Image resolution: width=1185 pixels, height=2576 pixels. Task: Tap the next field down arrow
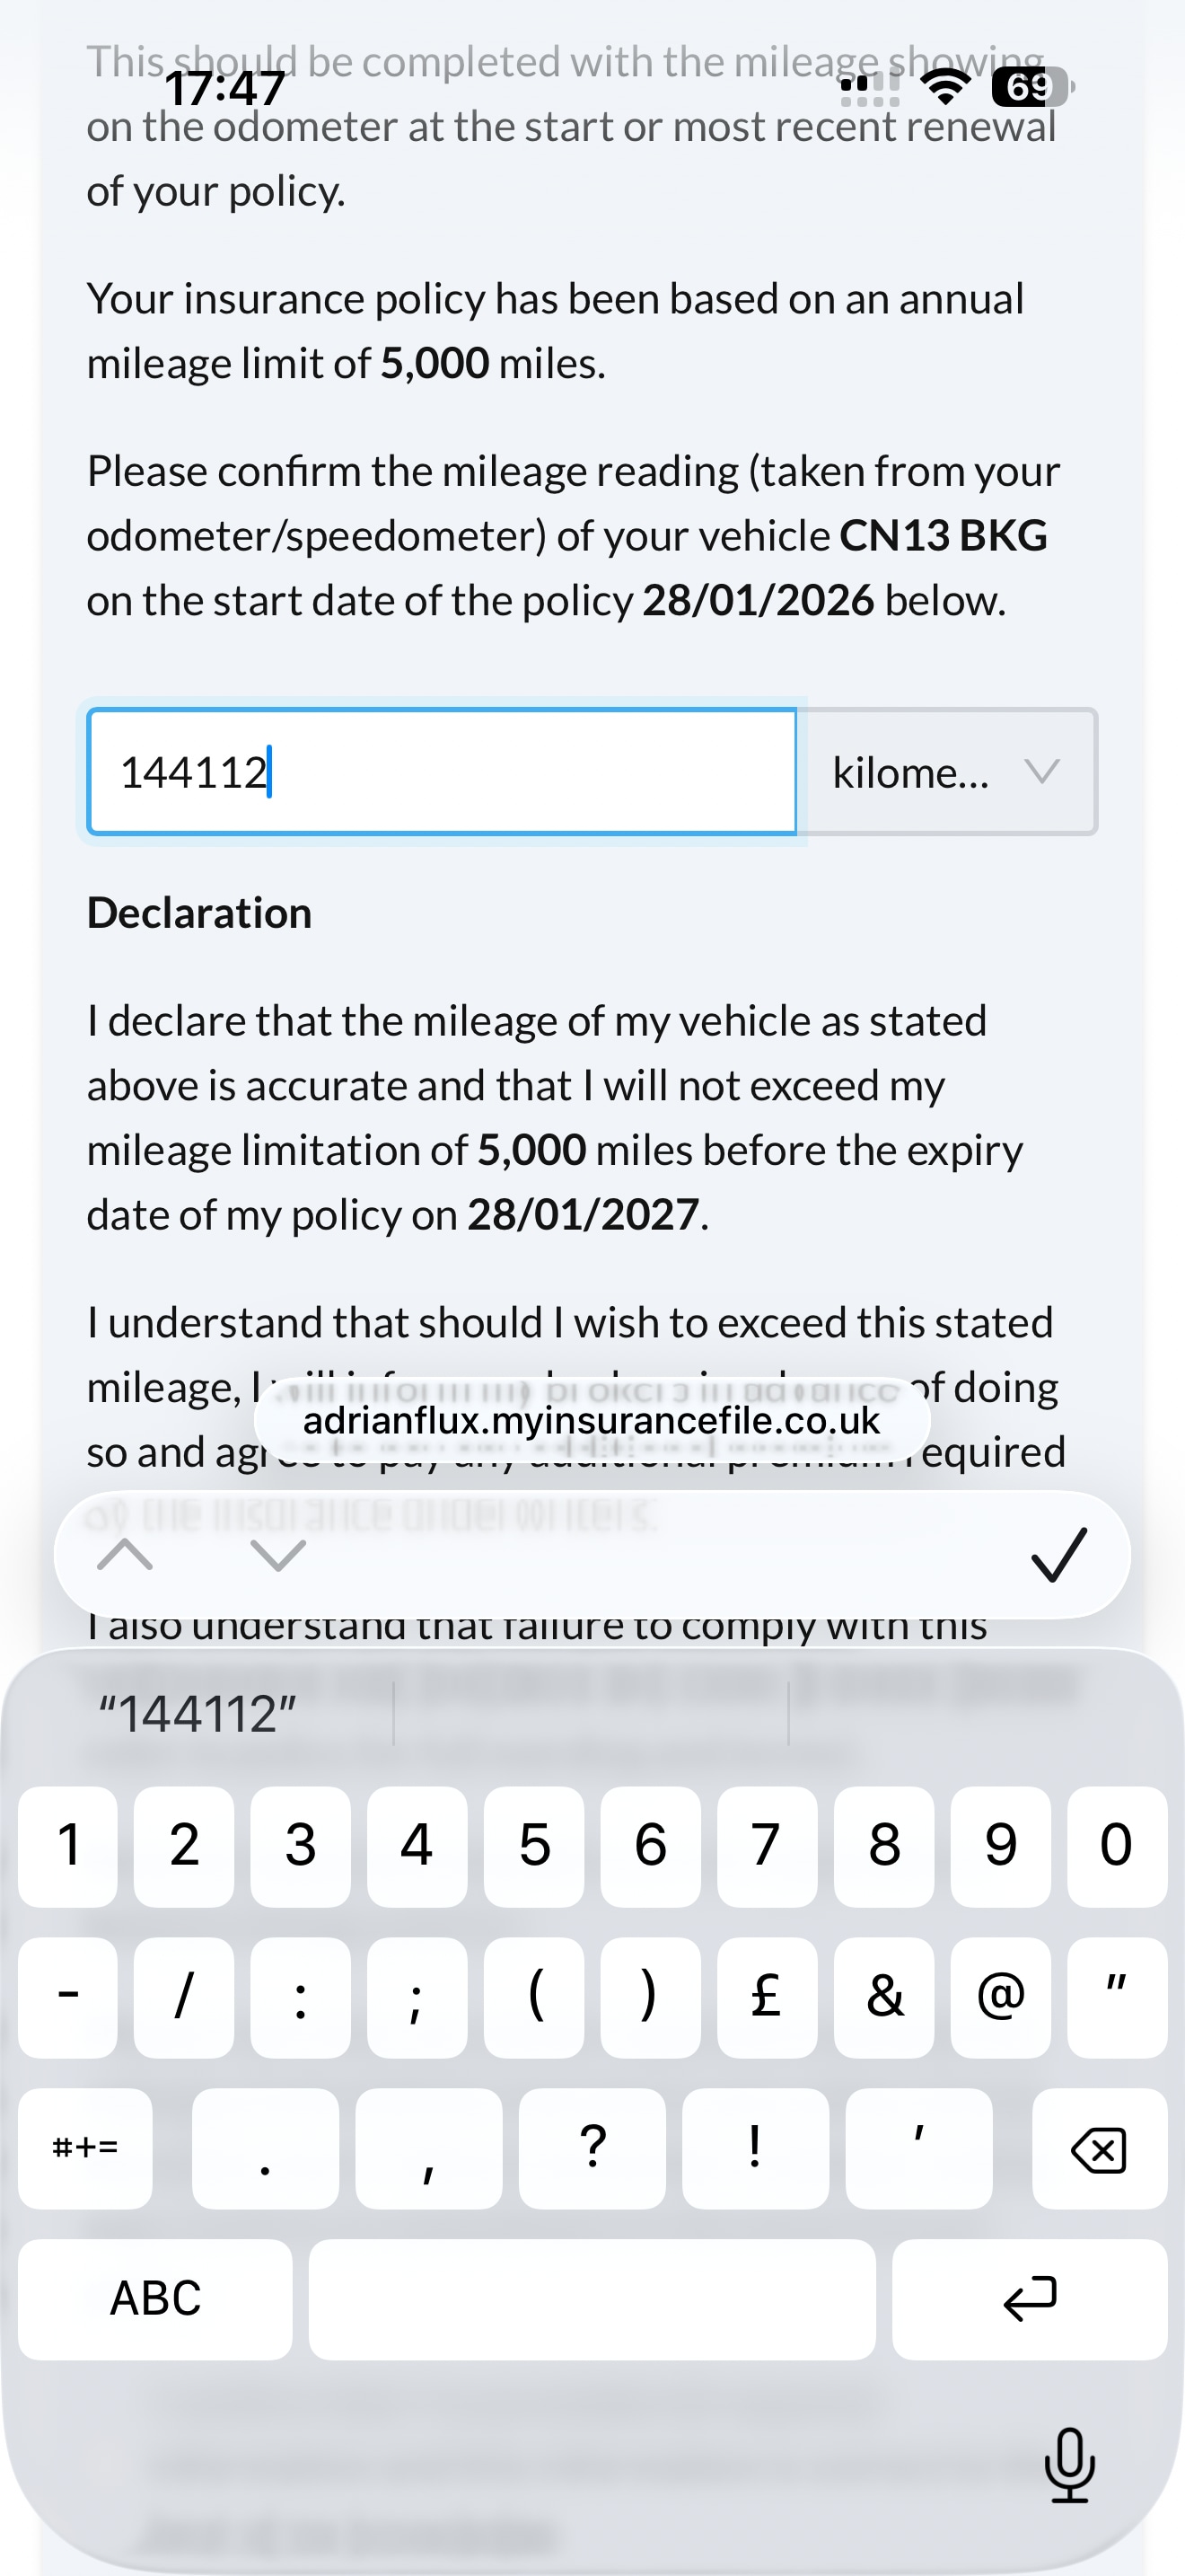coord(277,1555)
